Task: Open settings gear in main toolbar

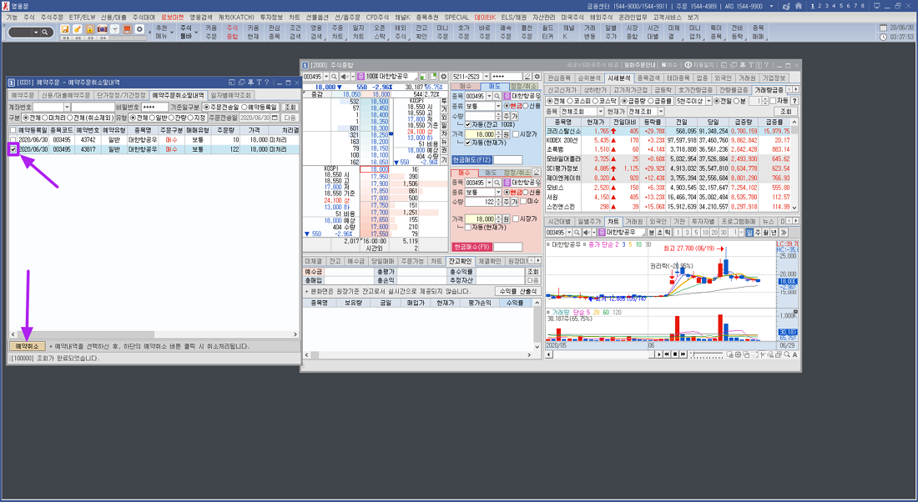Action: (139, 29)
